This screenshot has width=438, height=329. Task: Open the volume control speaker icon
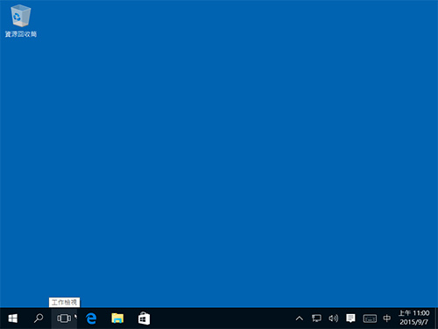(334, 318)
